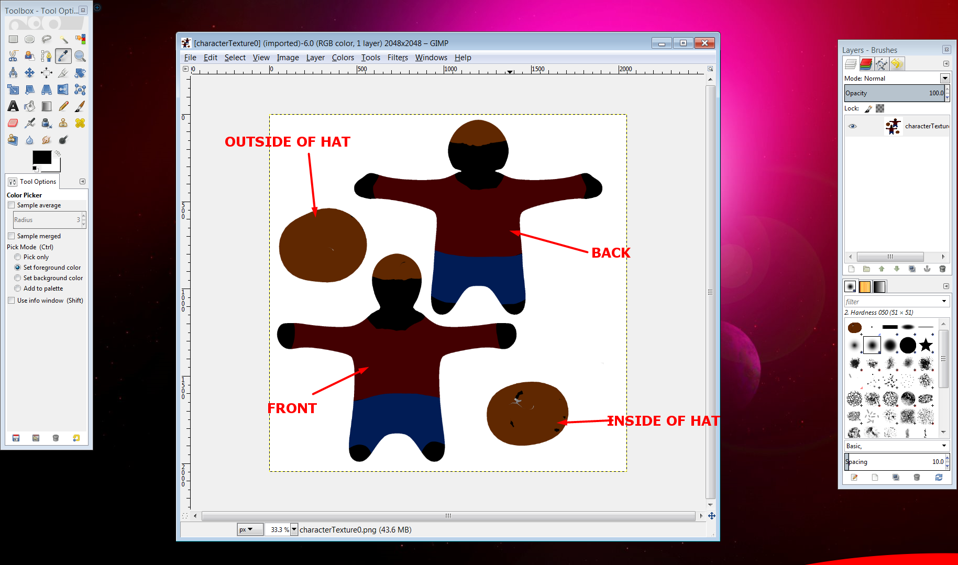Hide the characterTexture layer with eye icon
Viewport: 958px width, 565px height.
click(853, 126)
